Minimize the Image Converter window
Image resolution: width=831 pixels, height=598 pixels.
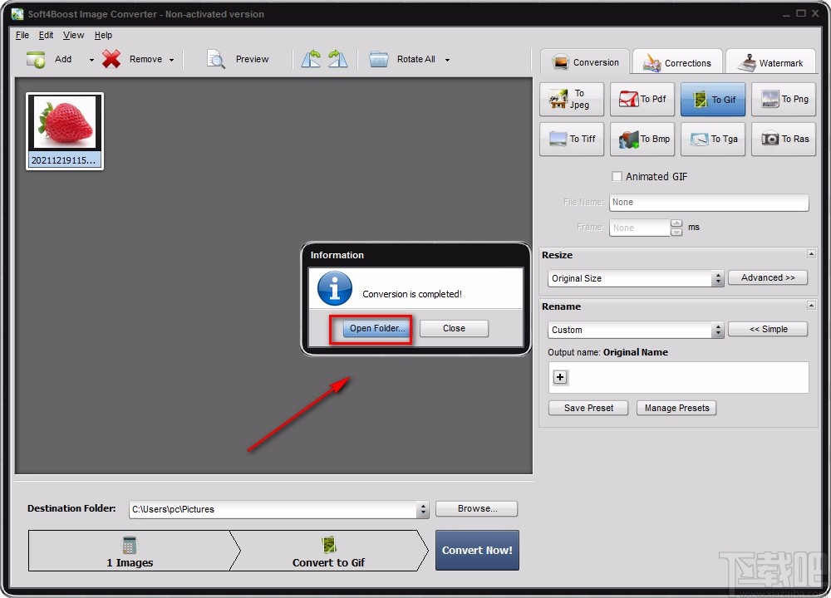click(x=786, y=14)
